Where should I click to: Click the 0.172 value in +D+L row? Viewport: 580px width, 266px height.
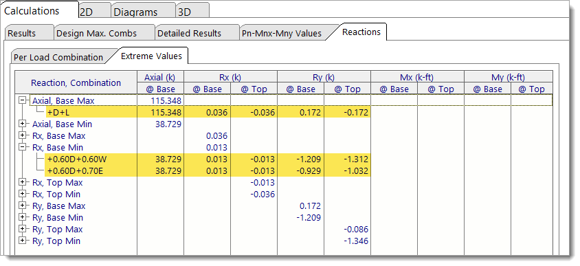311,113
